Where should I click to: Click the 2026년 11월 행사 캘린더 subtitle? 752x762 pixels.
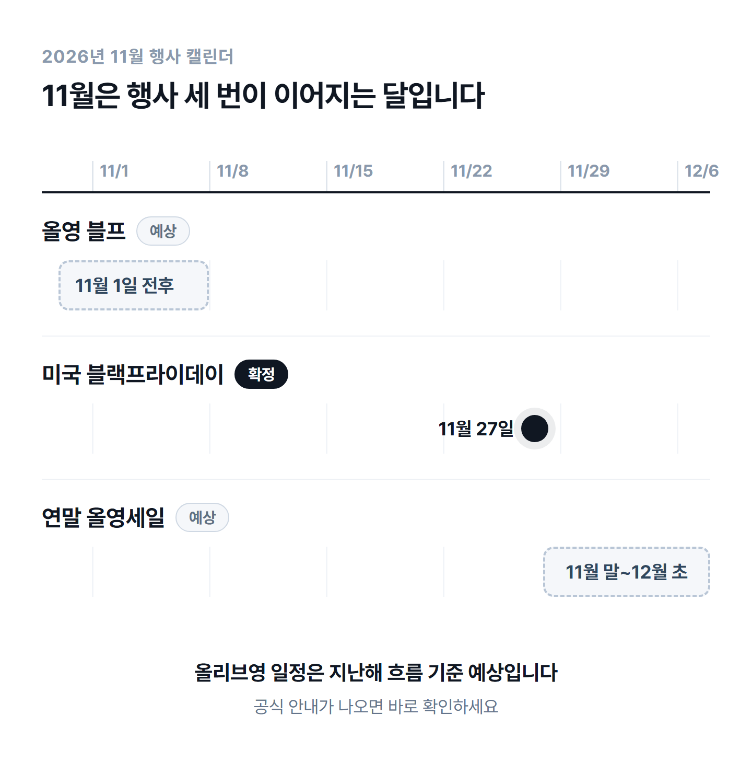tap(138, 56)
